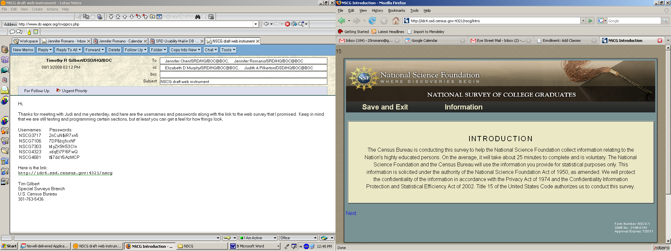Screen dimensions: 671x251
Task: Click the Urgent Priority flag icon
Action: click(x=58, y=91)
